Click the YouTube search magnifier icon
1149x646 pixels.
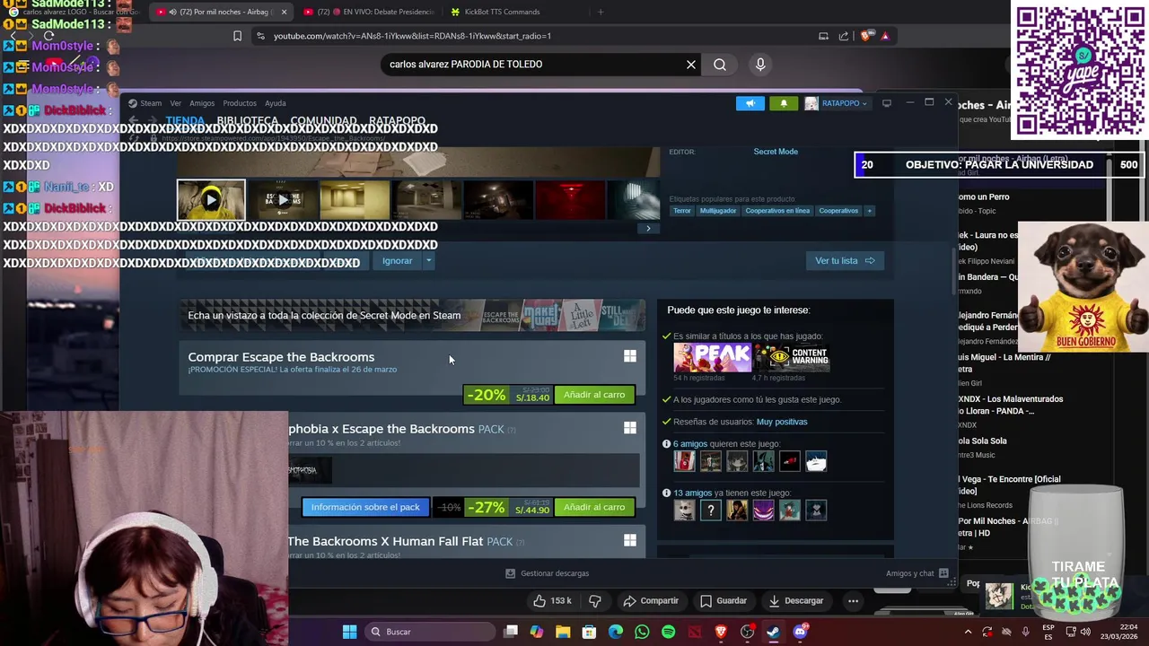tap(720, 65)
